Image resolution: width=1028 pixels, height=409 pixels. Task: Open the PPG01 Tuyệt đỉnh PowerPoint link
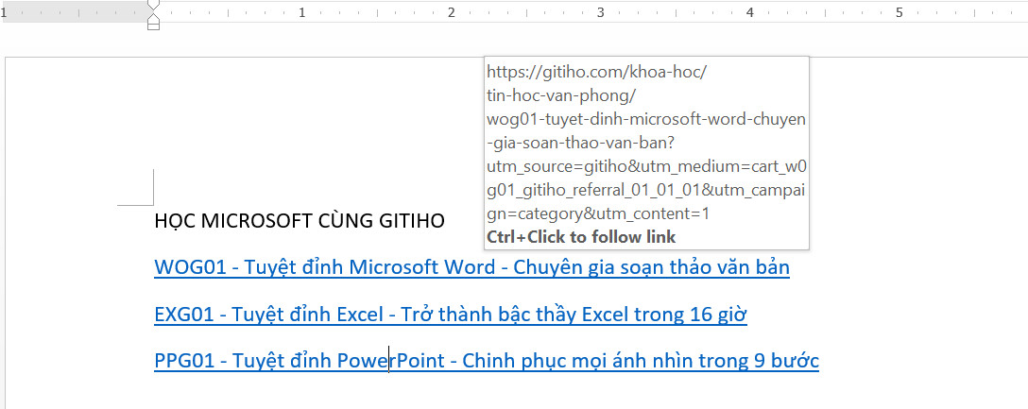(x=487, y=361)
